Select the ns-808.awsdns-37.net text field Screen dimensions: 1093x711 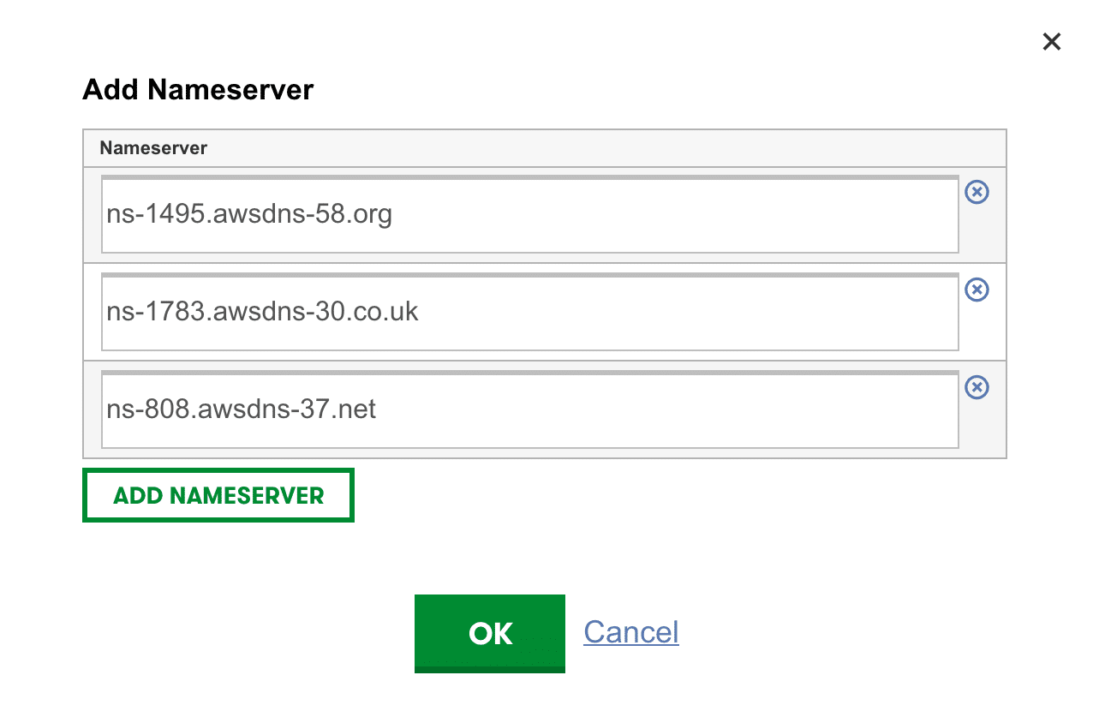pos(529,409)
